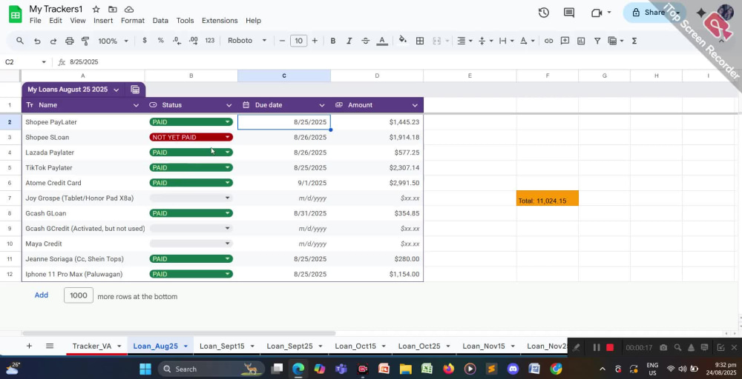Move document with folder icon
Image resolution: width=742 pixels, height=379 pixels.
pos(112,9)
